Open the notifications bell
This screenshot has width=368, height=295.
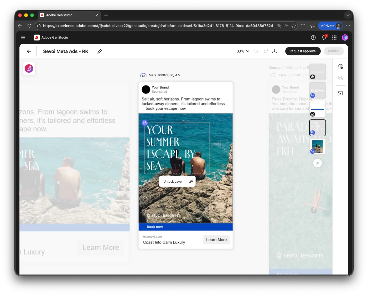point(324,38)
